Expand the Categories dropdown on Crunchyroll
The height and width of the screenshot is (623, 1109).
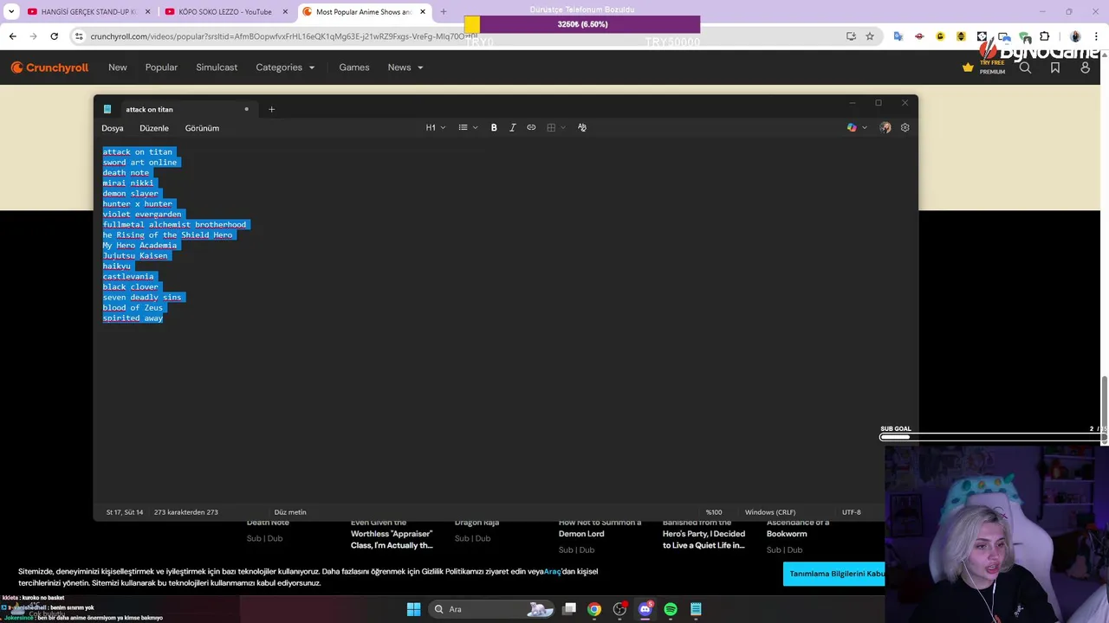tap(285, 67)
